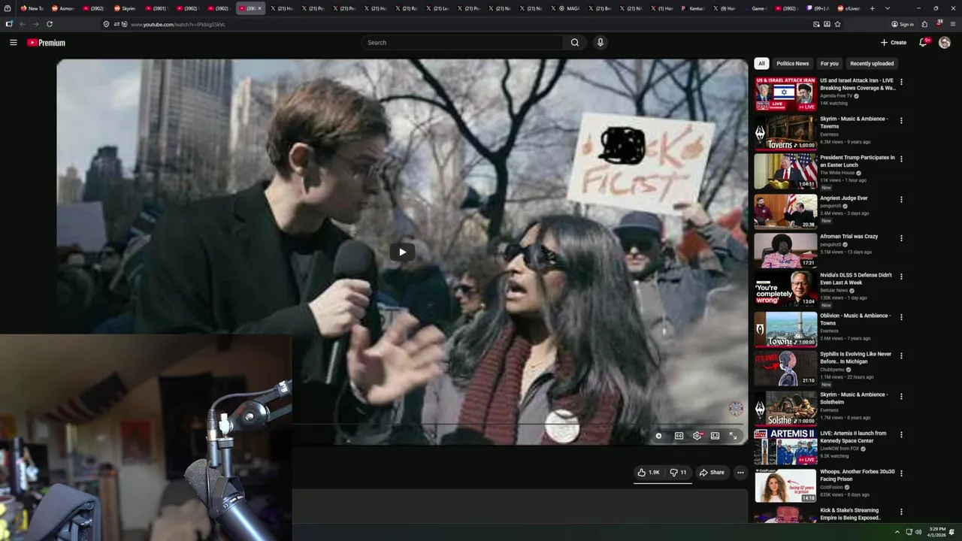Open Artemis II launch live thumbnail
The width and height of the screenshot is (962, 541).
(x=785, y=447)
